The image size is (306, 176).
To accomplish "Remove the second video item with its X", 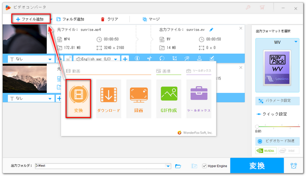I will tap(240, 67).
